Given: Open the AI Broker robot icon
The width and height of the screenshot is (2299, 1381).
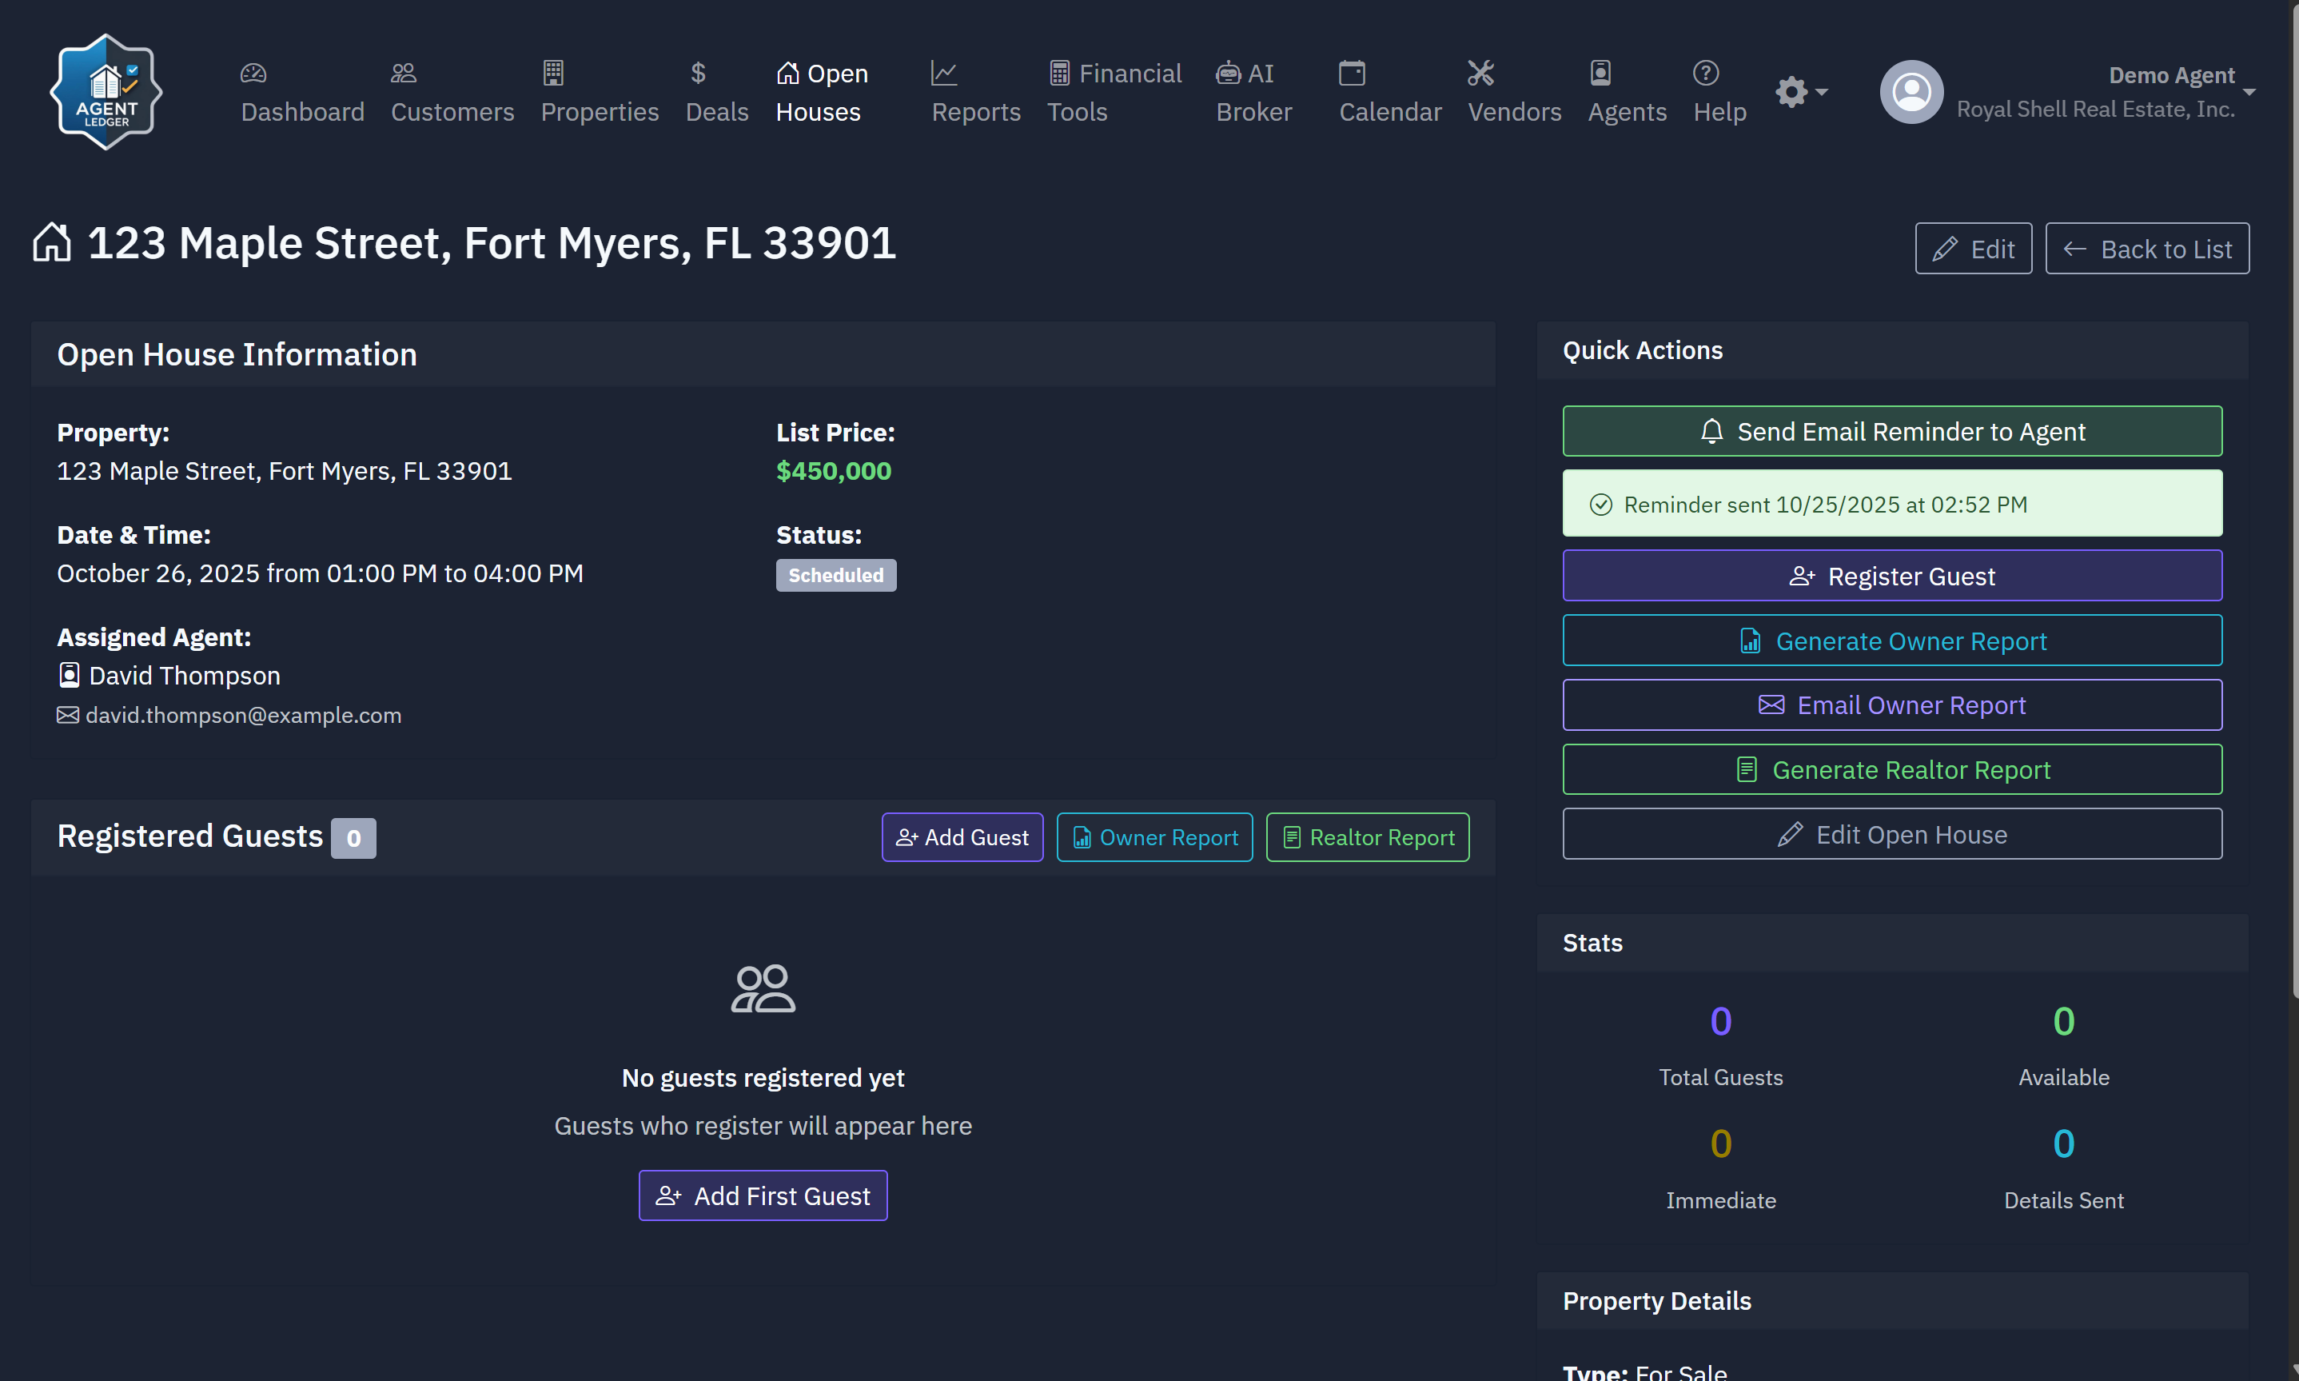Looking at the screenshot, I should [1228, 73].
